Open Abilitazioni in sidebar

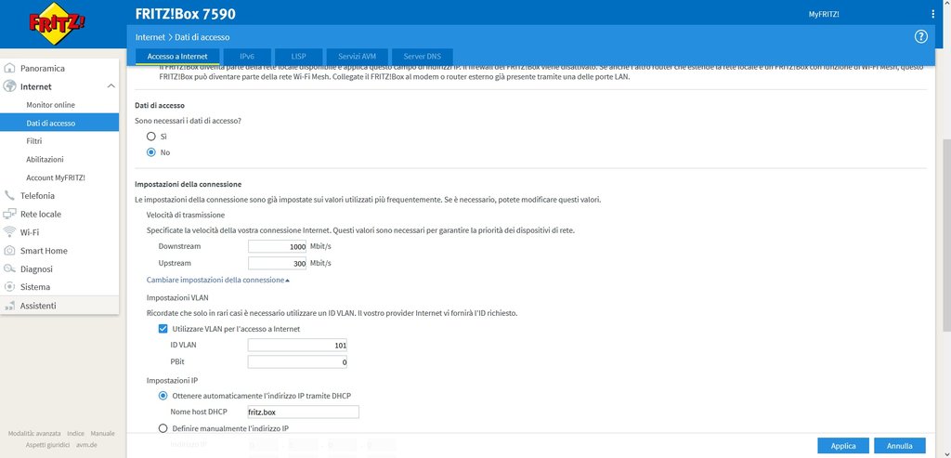pos(45,160)
